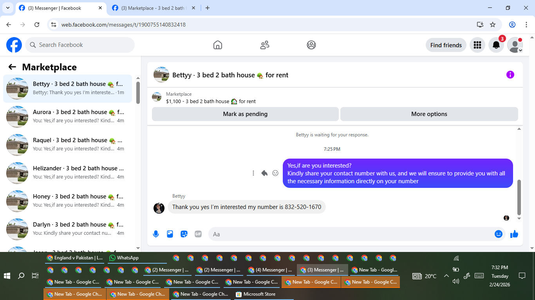
Task: Open Microsoft Store from taskbar
Action: [264, 294]
